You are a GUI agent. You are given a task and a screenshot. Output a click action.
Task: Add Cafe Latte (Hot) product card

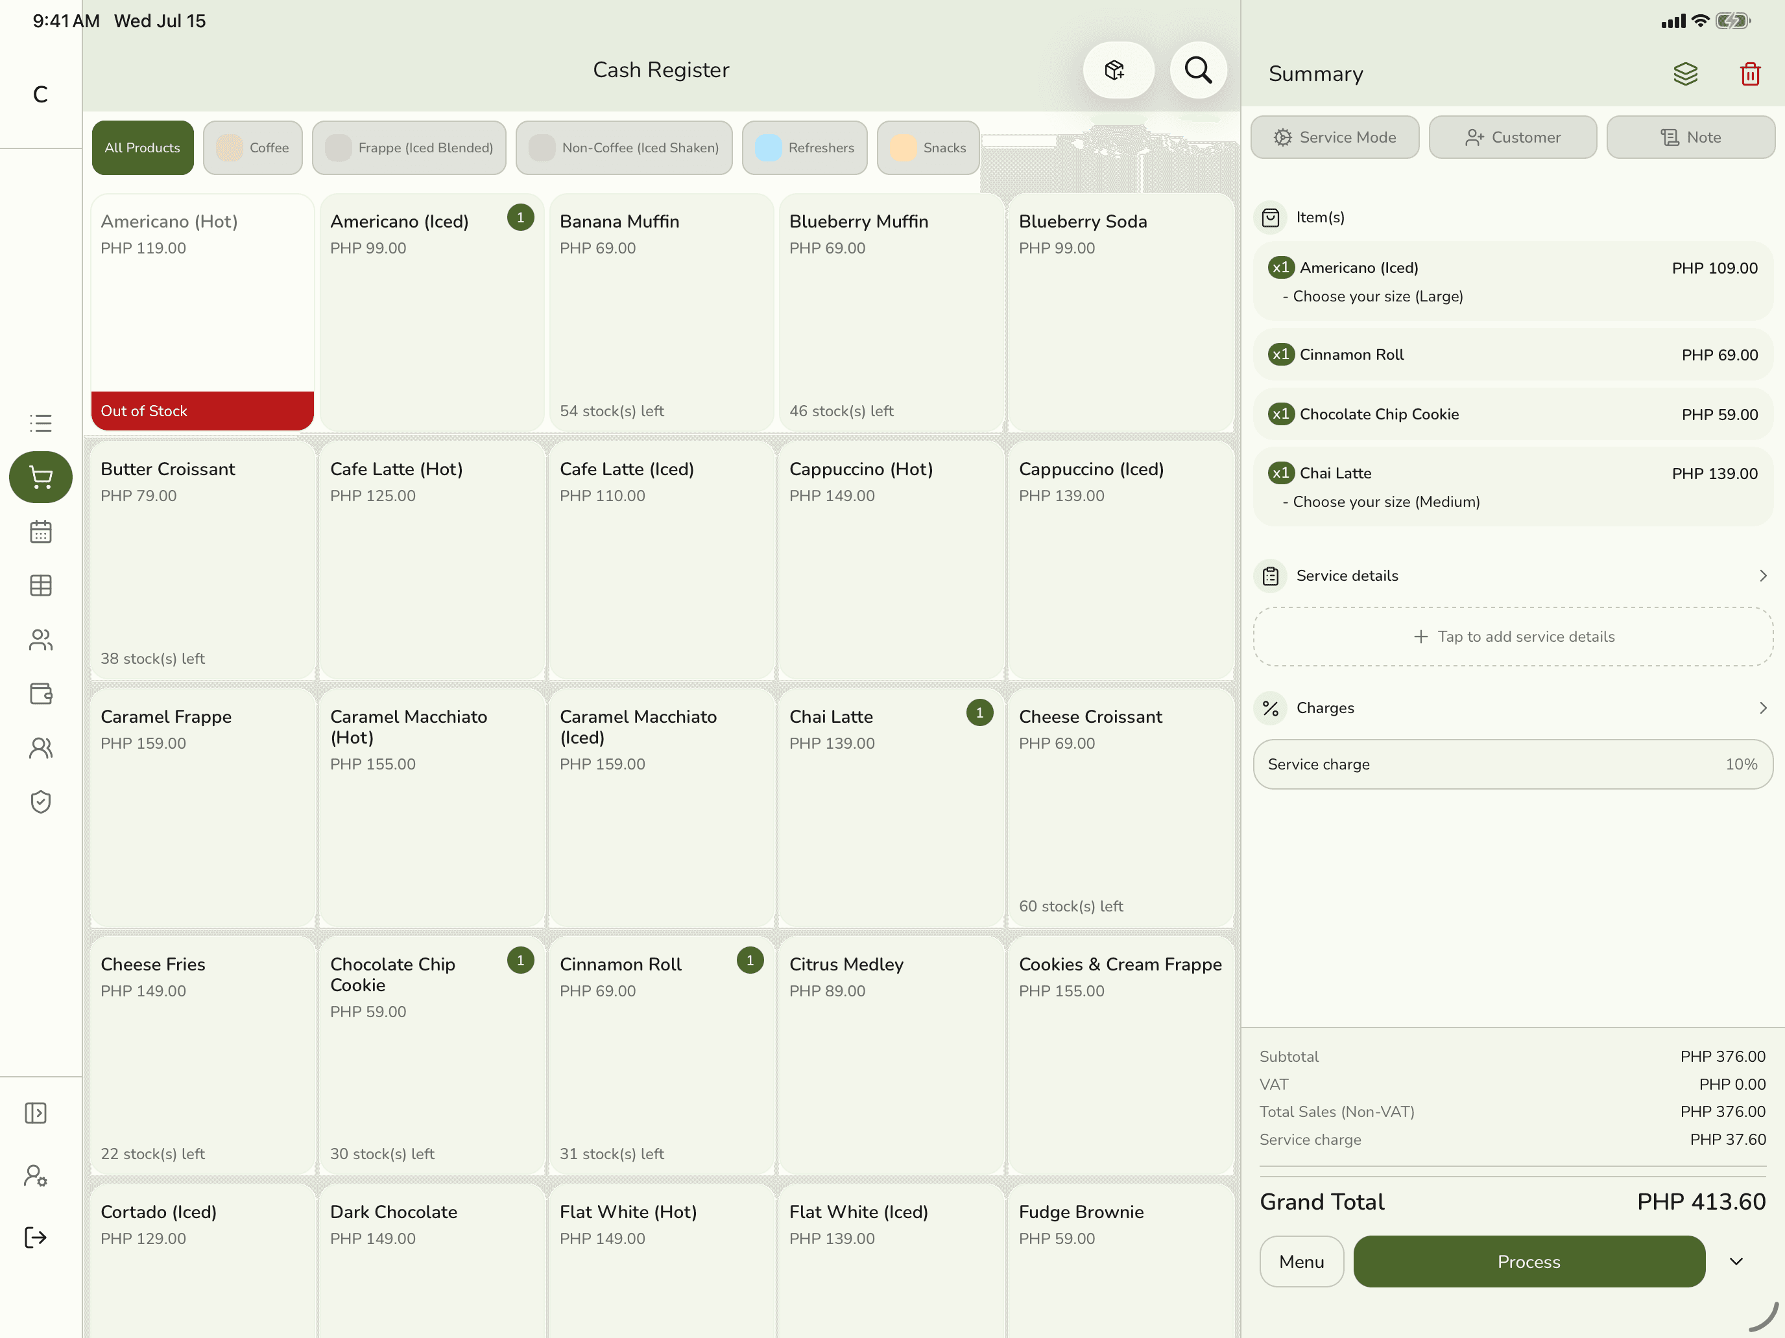pos(432,559)
